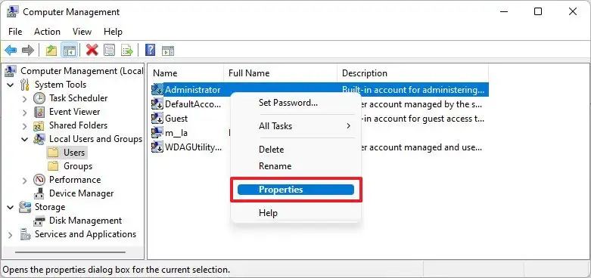This screenshot has height=278, width=591.
Task: Click the blue Back arrow toolbar icon
Action: pos(11,50)
